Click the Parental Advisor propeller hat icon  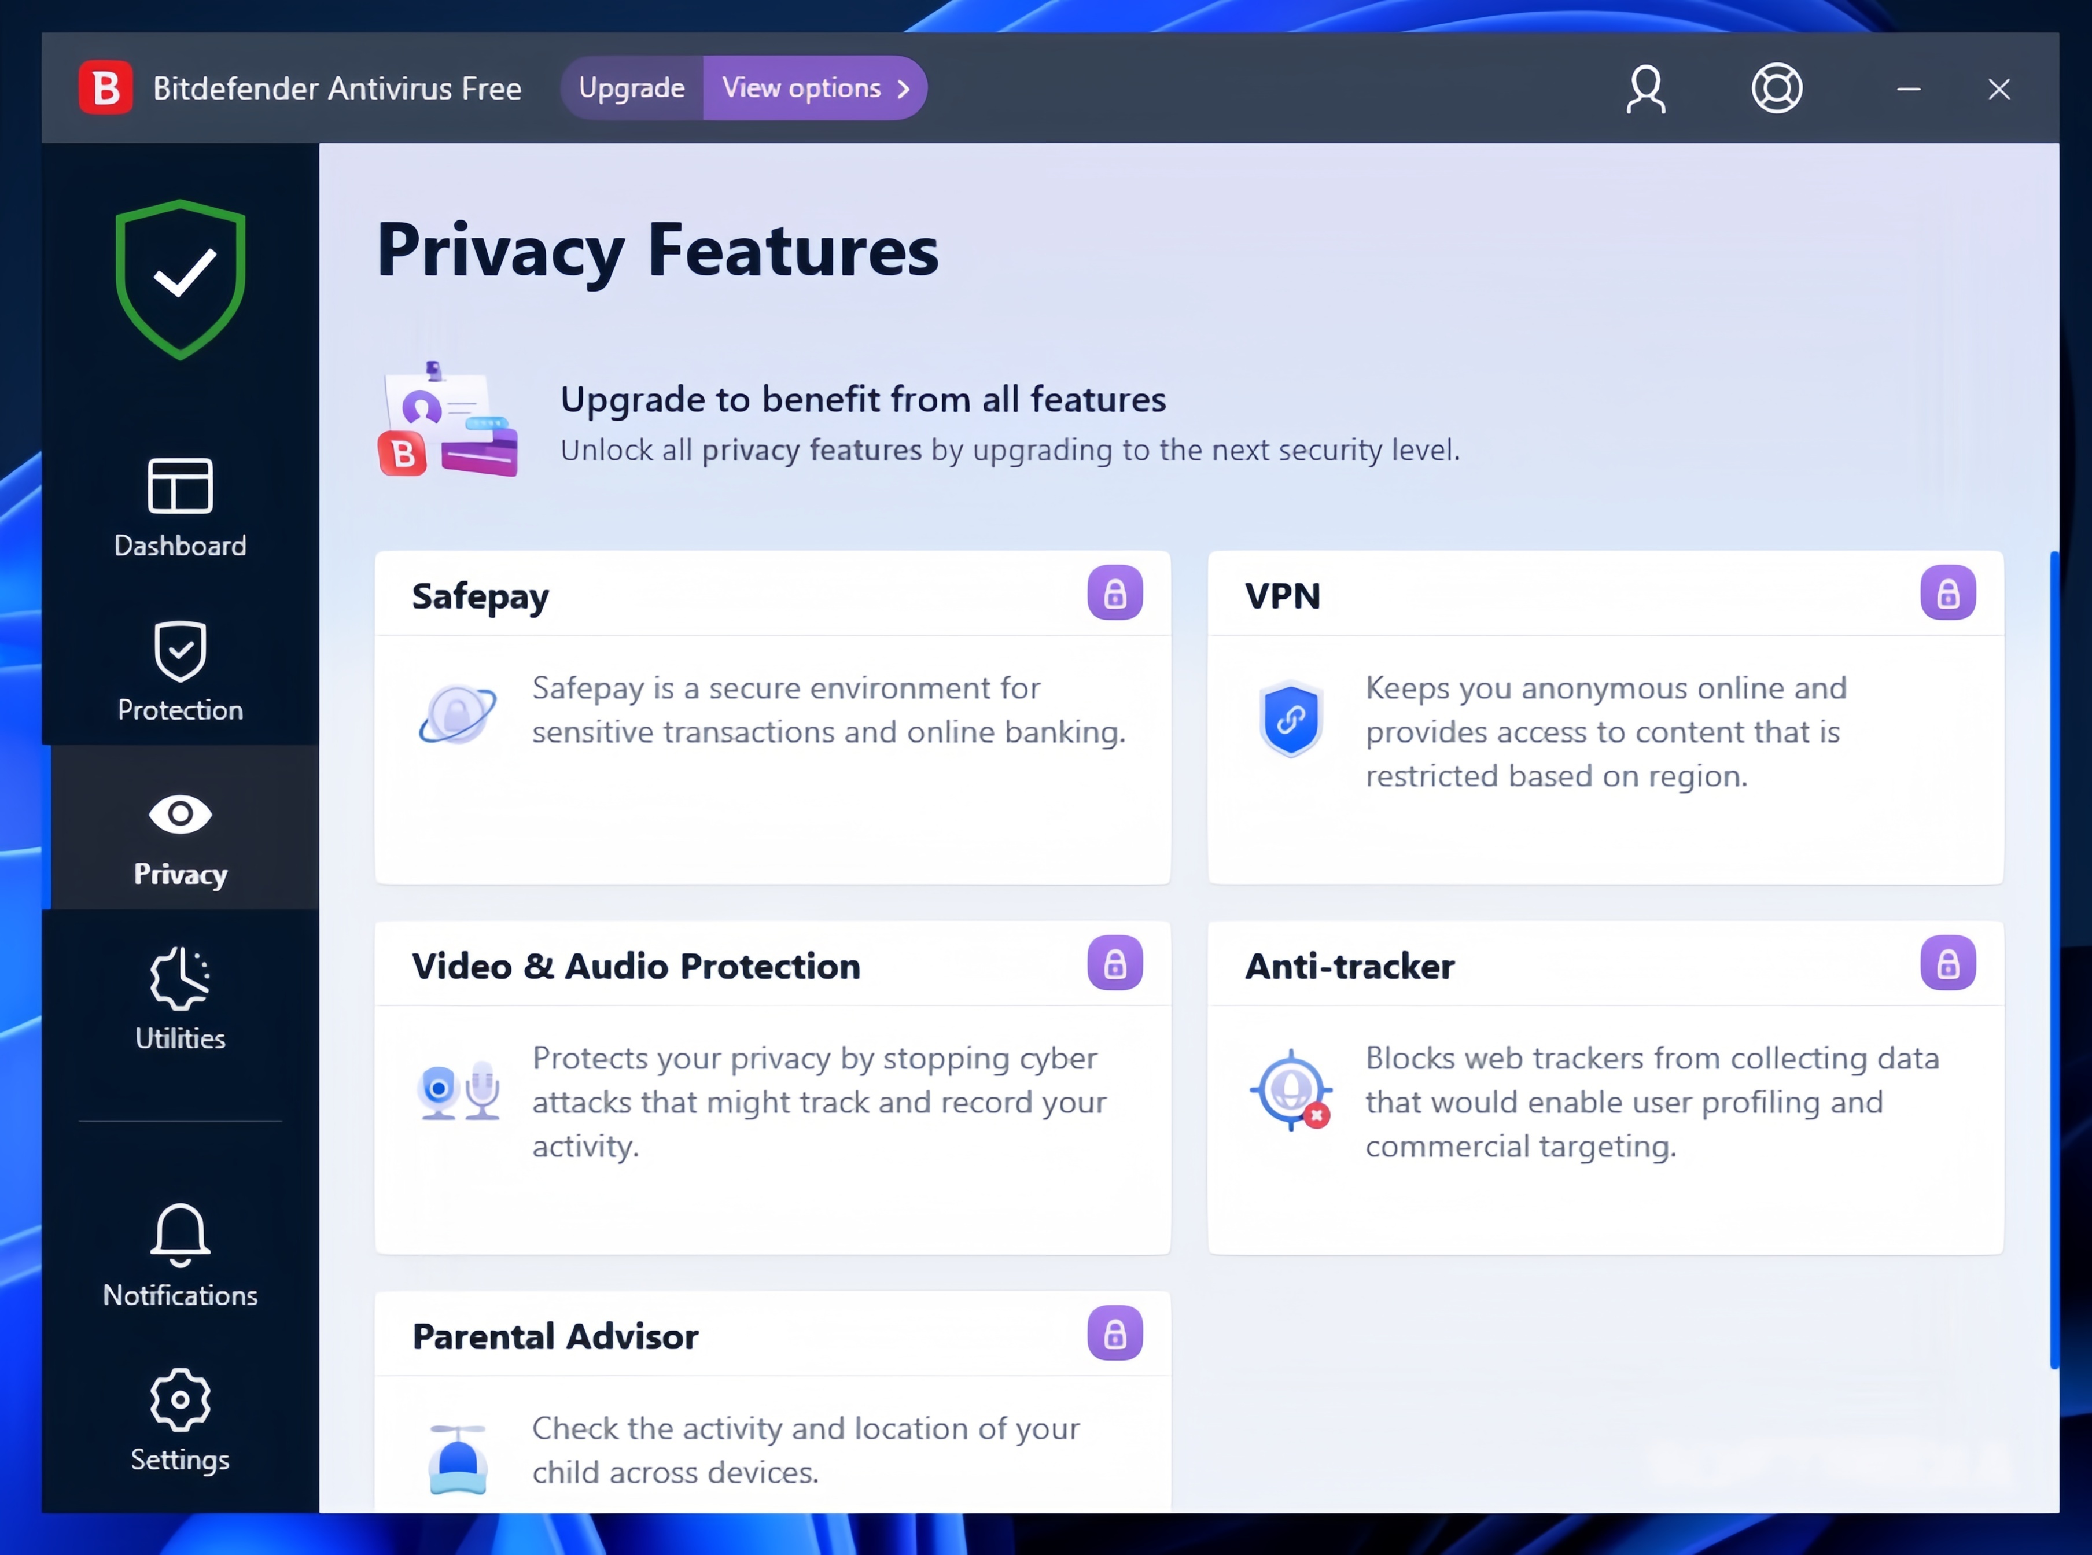coord(458,1459)
